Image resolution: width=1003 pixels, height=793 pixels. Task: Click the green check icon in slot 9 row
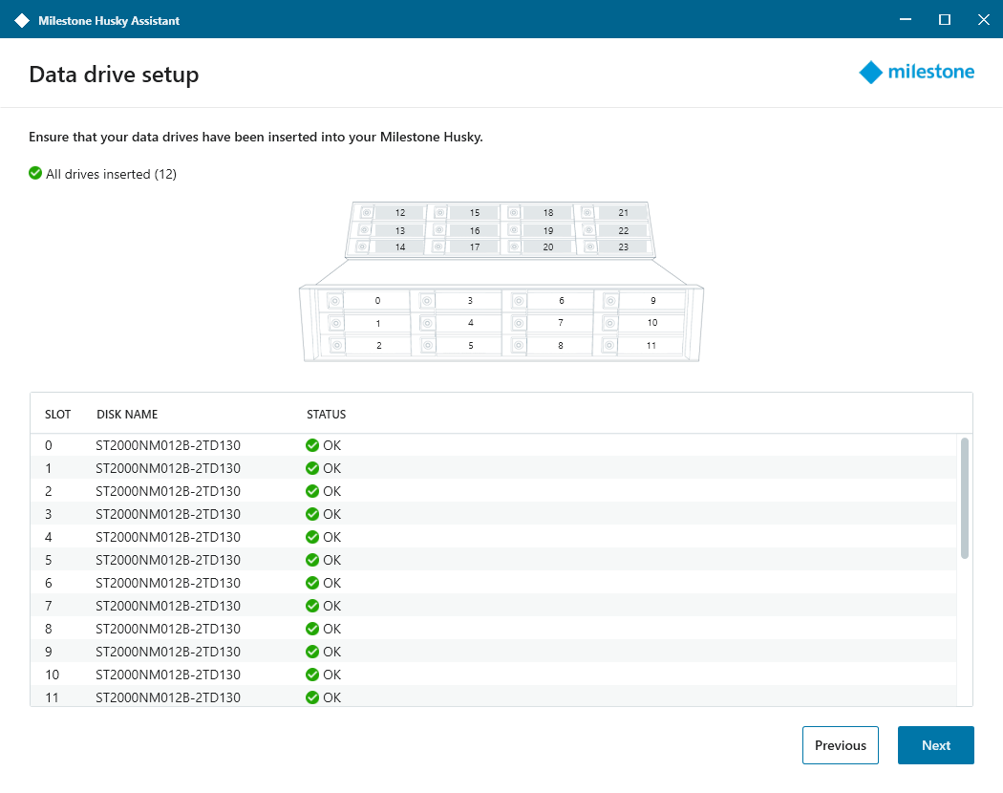pos(312,653)
